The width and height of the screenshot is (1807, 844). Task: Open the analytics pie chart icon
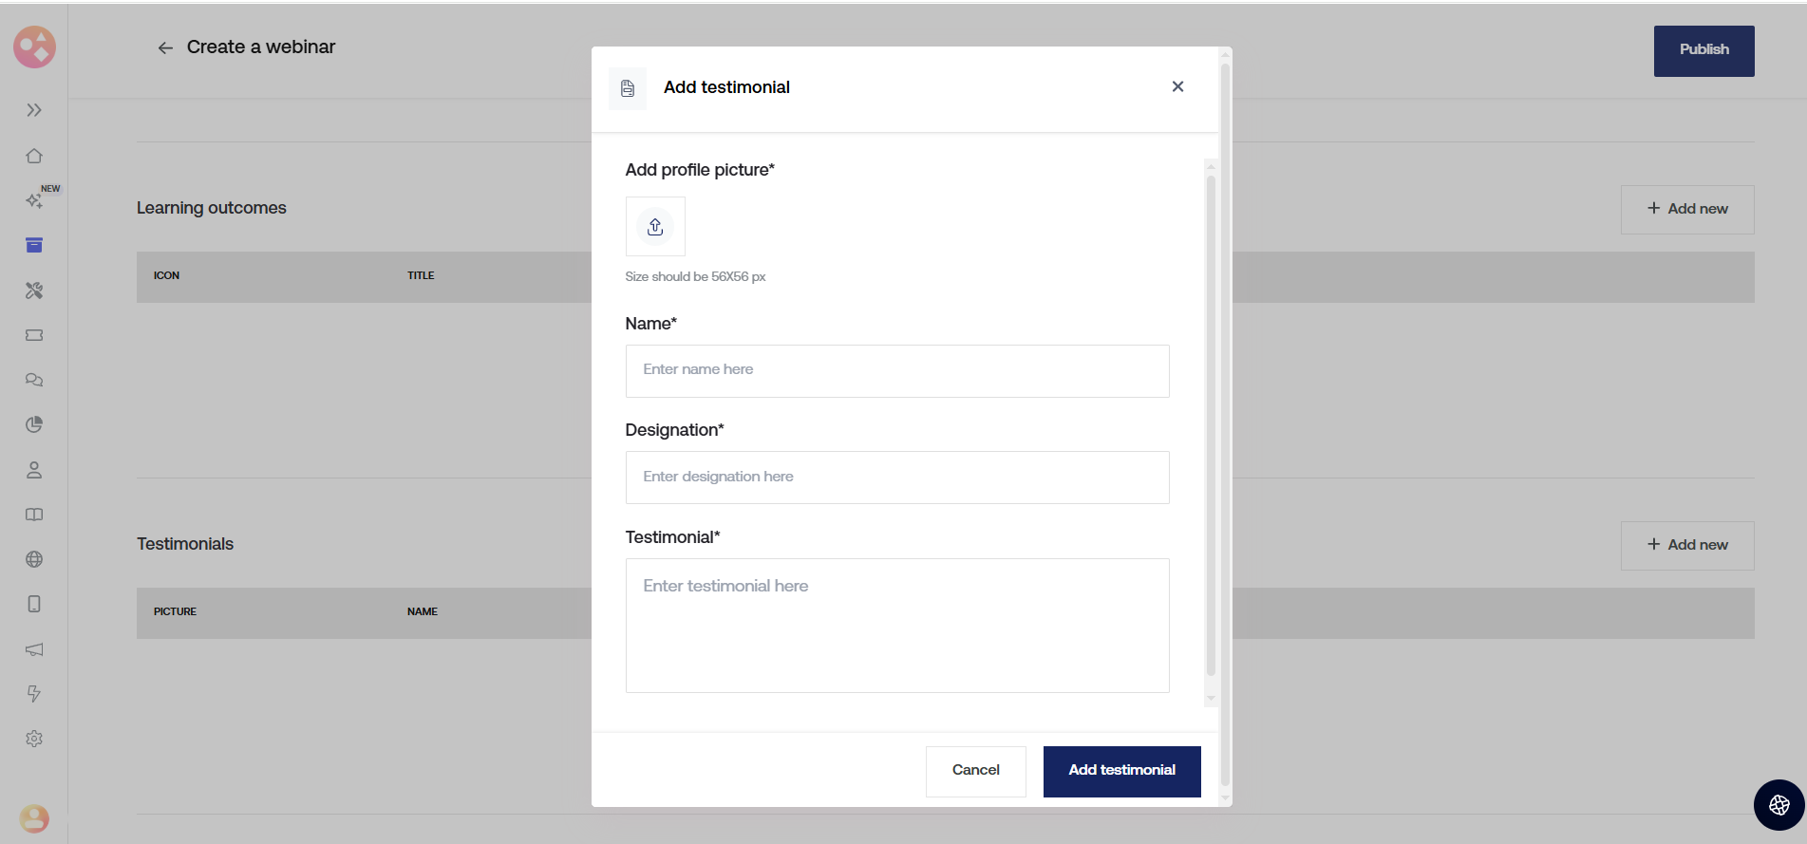34,424
